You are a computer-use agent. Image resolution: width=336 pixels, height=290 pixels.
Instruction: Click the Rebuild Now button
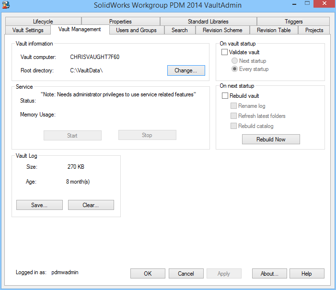point(271,139)
